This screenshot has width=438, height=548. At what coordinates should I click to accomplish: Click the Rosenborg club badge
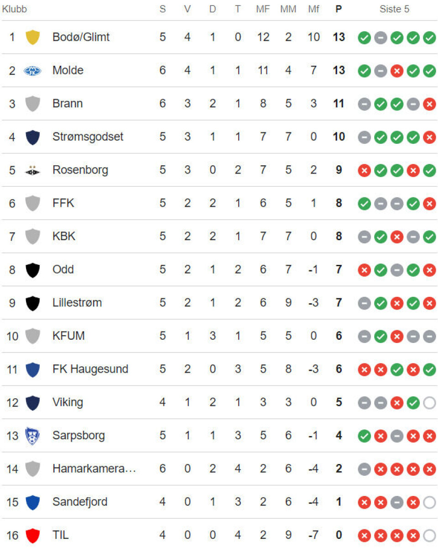[32, 170]
